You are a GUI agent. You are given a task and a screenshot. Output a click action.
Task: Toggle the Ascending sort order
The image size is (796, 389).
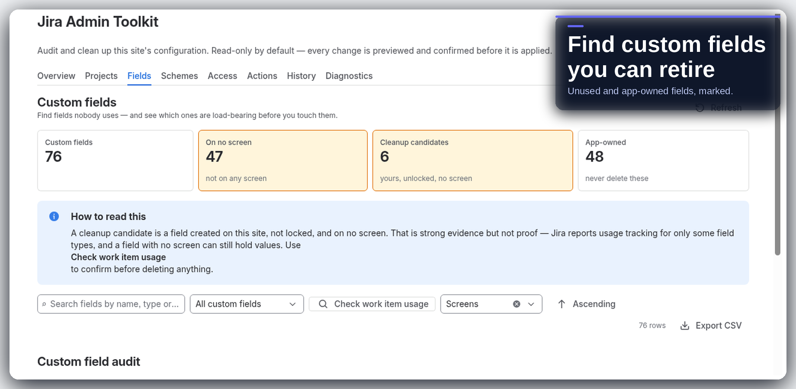(x=587, y=304)
